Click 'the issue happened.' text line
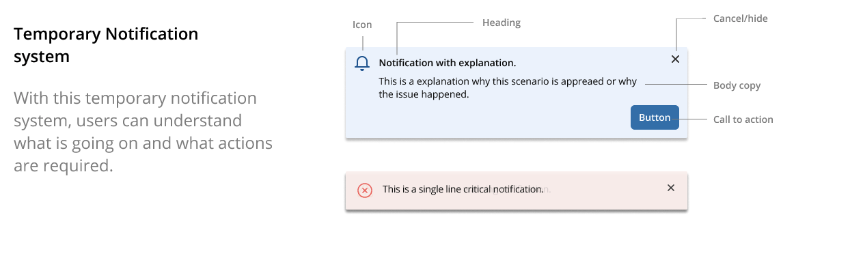Viewport: 850px width, 271px height. (x=424, y=94)
